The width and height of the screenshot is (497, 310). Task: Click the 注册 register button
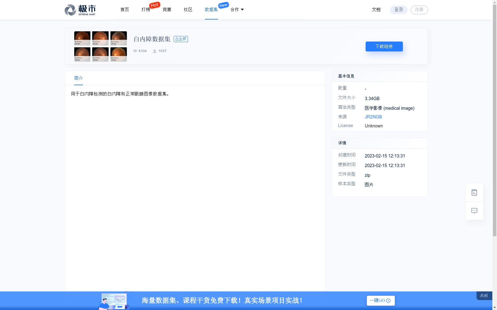[419, 10]
